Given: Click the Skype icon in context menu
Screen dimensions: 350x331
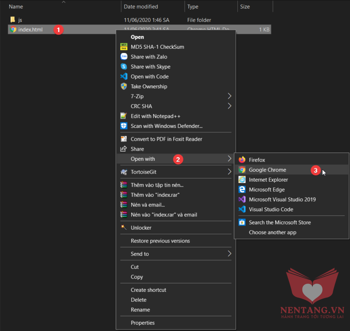Looking at the screenshot, I should [124, 67].
